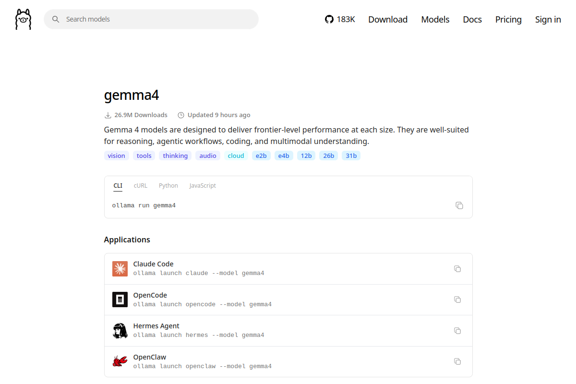
Task: Focus the Search models field
Action: pyautogui.click(x=151, y=19)
